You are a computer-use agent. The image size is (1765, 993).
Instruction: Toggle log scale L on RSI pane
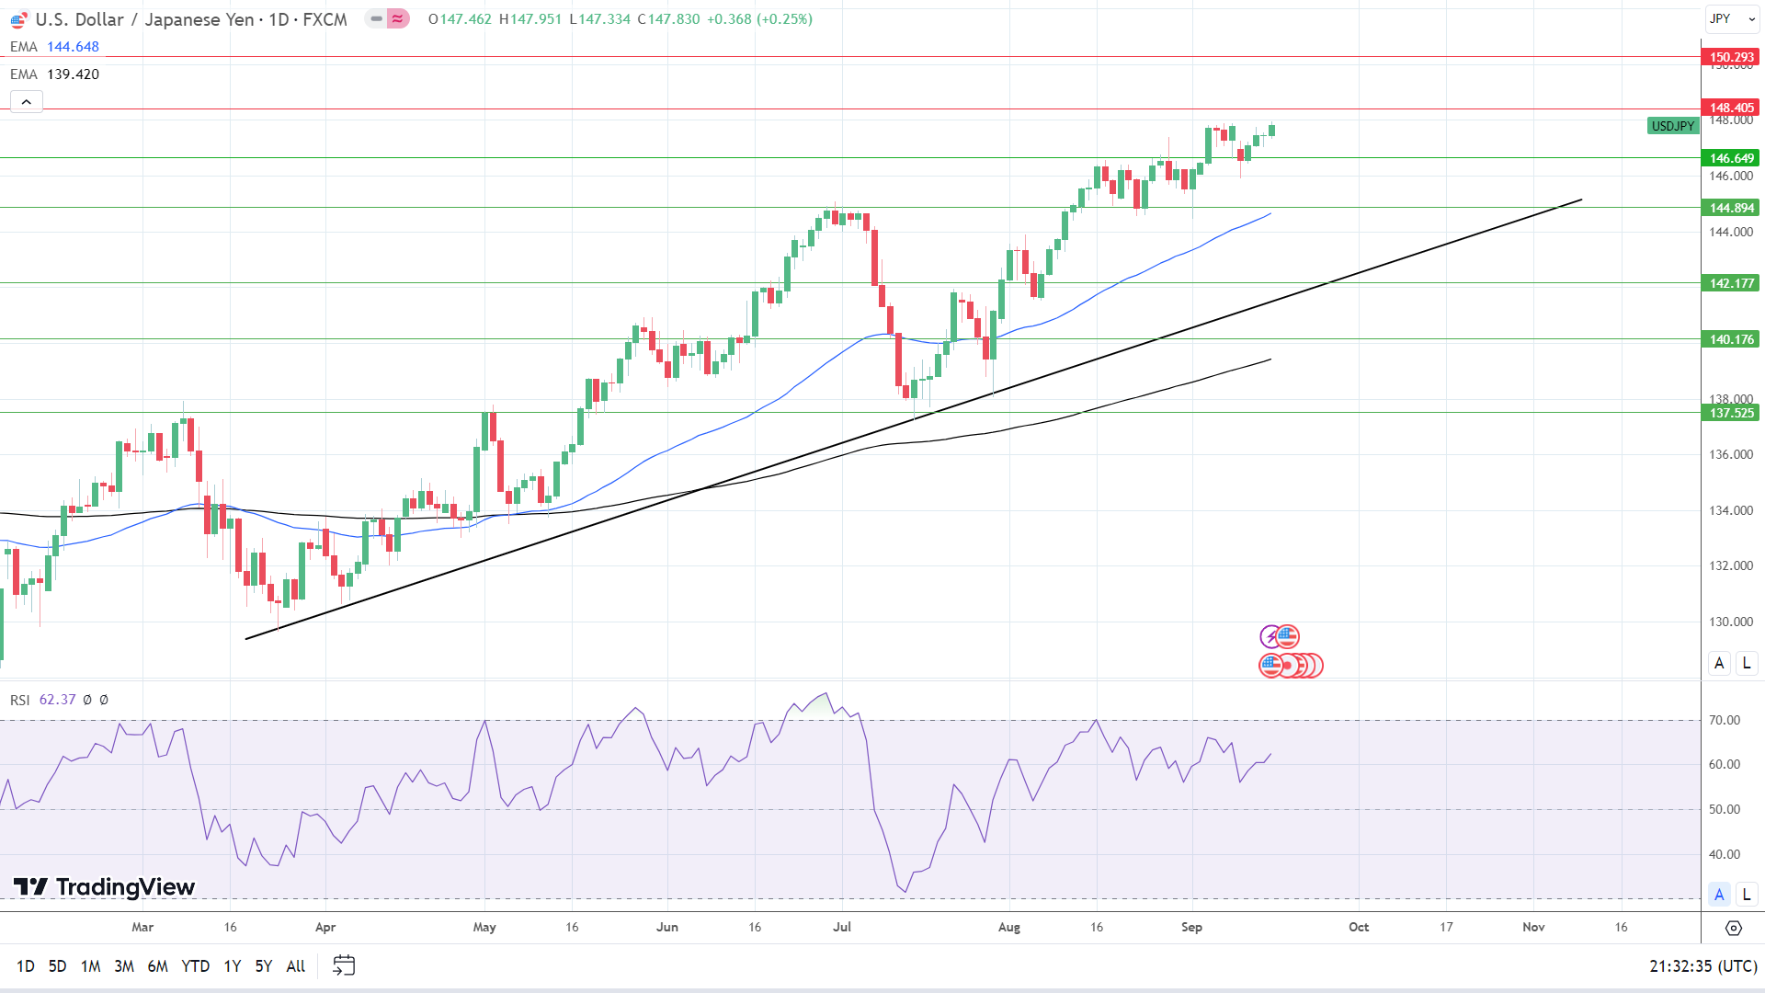(1747, 894)
